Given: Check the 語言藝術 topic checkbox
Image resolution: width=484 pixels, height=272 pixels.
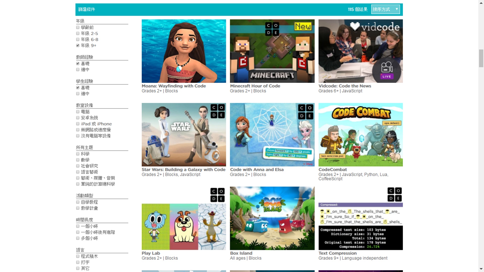Looking at the screenshot, I should (78, 172).
